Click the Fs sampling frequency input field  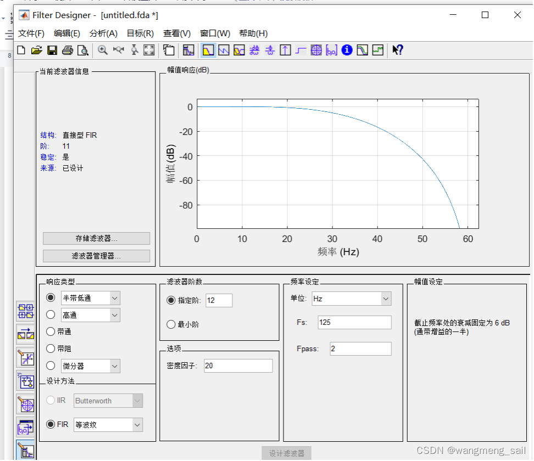pos(354,322)
